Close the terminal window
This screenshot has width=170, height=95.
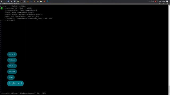(168, 3)
